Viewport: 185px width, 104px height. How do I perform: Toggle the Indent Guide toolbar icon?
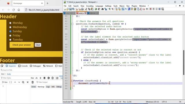(x=129, y=9)
